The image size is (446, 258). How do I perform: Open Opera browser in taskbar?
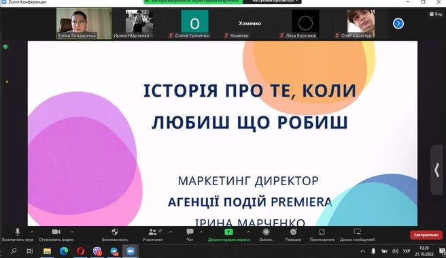(x=80, y=251)
